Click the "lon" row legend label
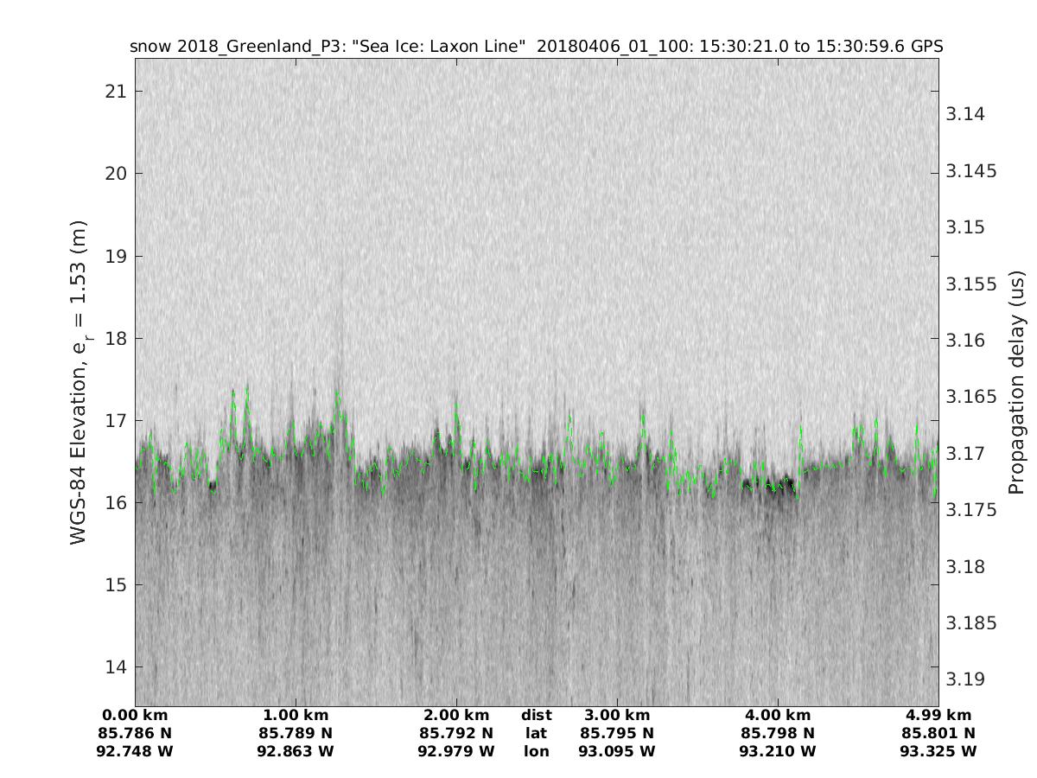The height and width of the screenshot is (778, 1037). [536, 751]
